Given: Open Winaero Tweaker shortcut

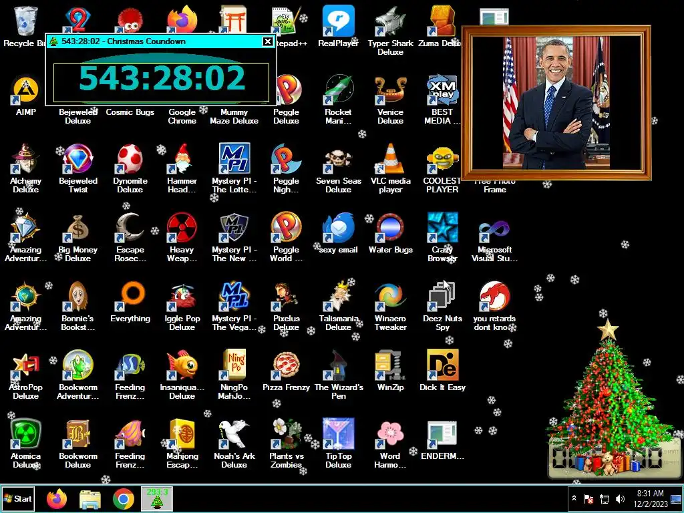Looking at the screenshot, I should coord(390,297).
